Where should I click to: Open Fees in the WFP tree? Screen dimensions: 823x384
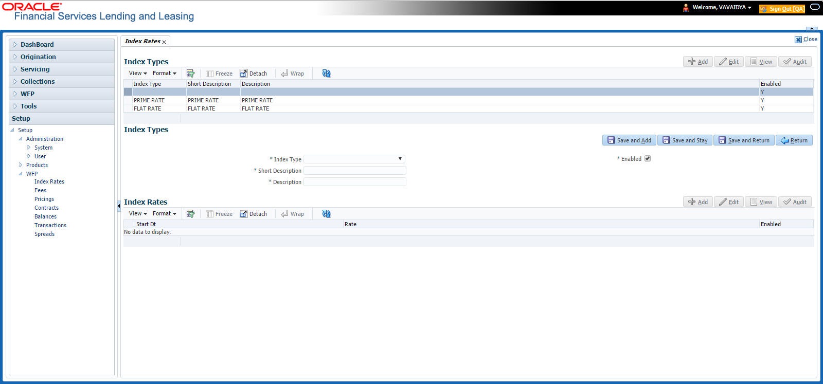click(41, 190)
